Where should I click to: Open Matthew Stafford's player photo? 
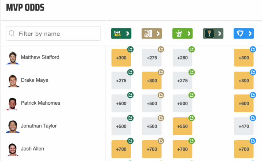pyautogui.click(x=12, y=58)
